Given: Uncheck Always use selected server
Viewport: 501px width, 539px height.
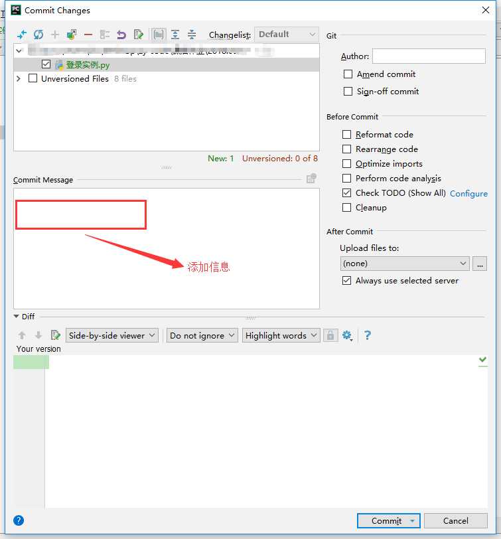Looking at the screenshot, I should (346, 281).
